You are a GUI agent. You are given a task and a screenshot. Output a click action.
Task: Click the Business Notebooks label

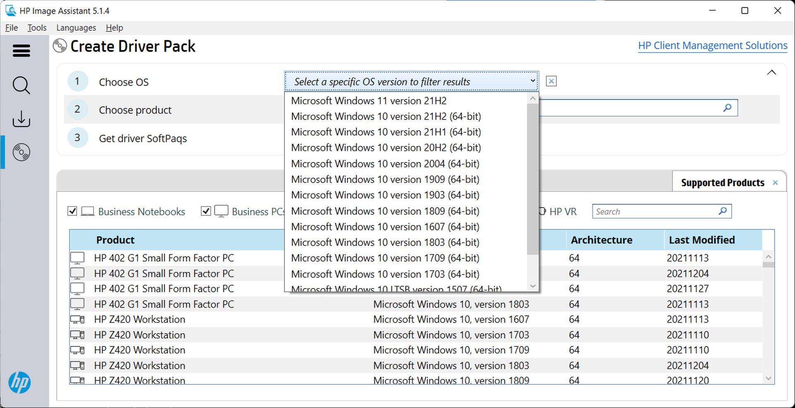pyautogui.click(x=142, y=212)
